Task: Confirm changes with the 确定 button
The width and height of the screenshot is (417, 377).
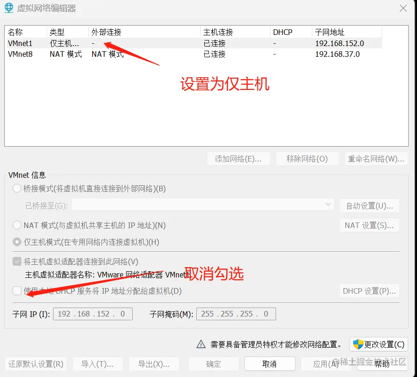Action: (213, 364)
